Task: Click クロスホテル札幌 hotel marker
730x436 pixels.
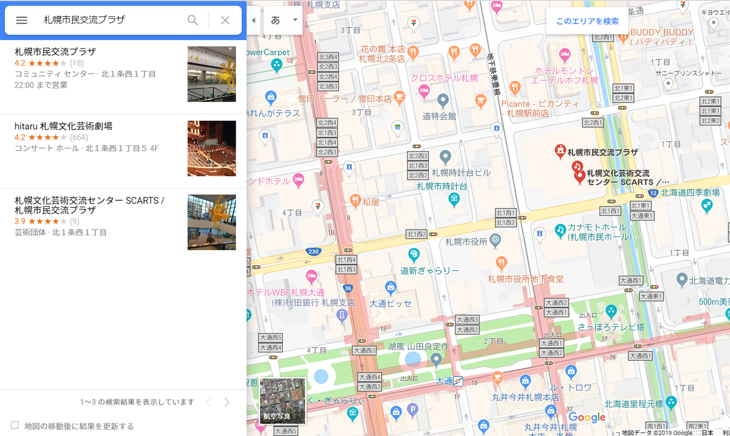Action: 423,91
